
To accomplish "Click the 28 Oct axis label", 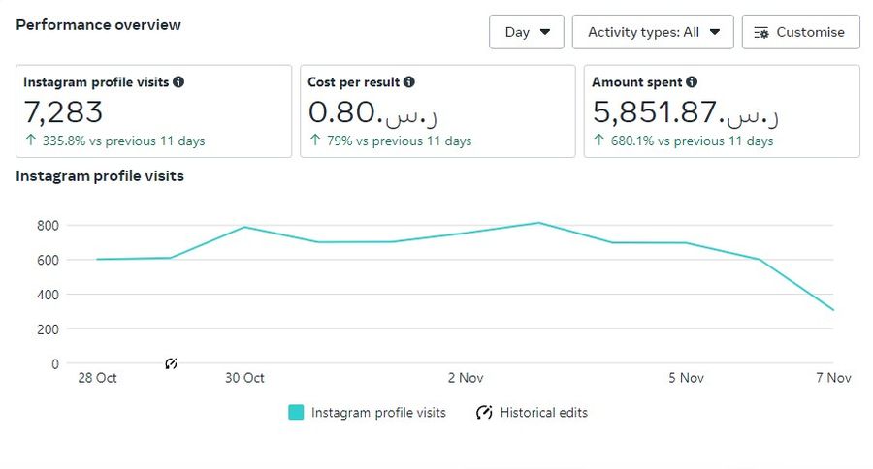I will tap(97, 378).
